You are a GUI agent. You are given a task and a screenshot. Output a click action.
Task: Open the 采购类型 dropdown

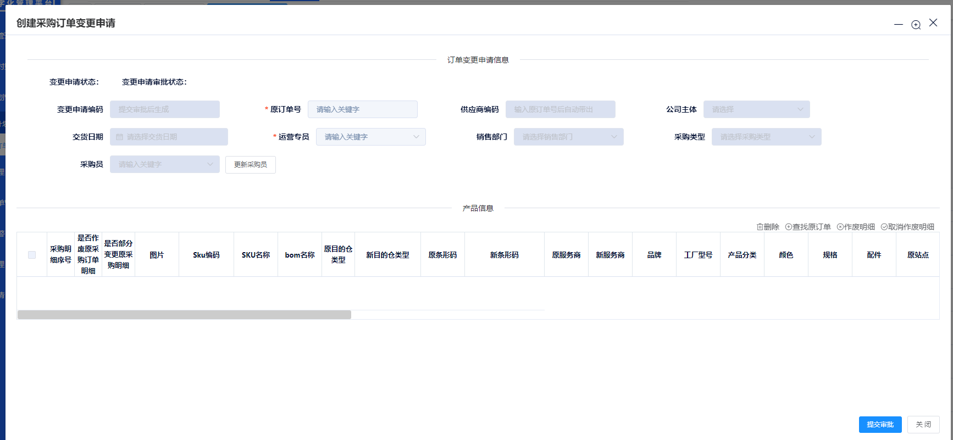(x=766, y=137)
